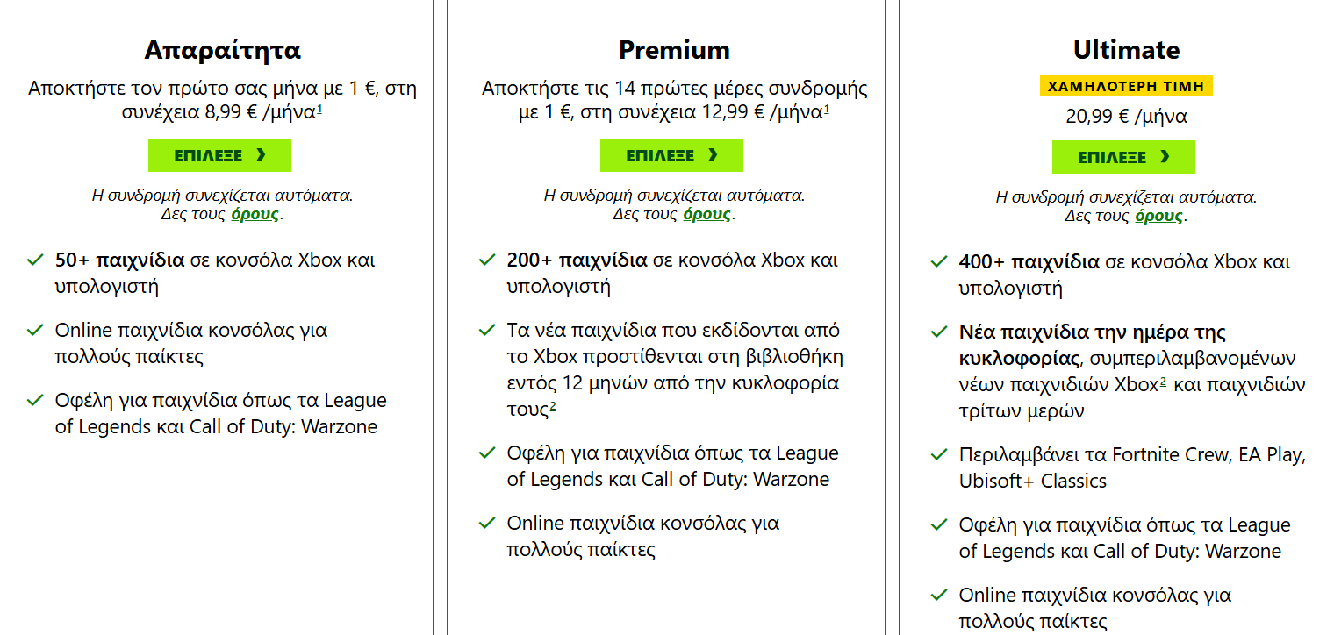Click the ΕΠΙΛΕΞΕ button under Απαραίτητα plan
1334x635 pixels.
tap(219, 155)
